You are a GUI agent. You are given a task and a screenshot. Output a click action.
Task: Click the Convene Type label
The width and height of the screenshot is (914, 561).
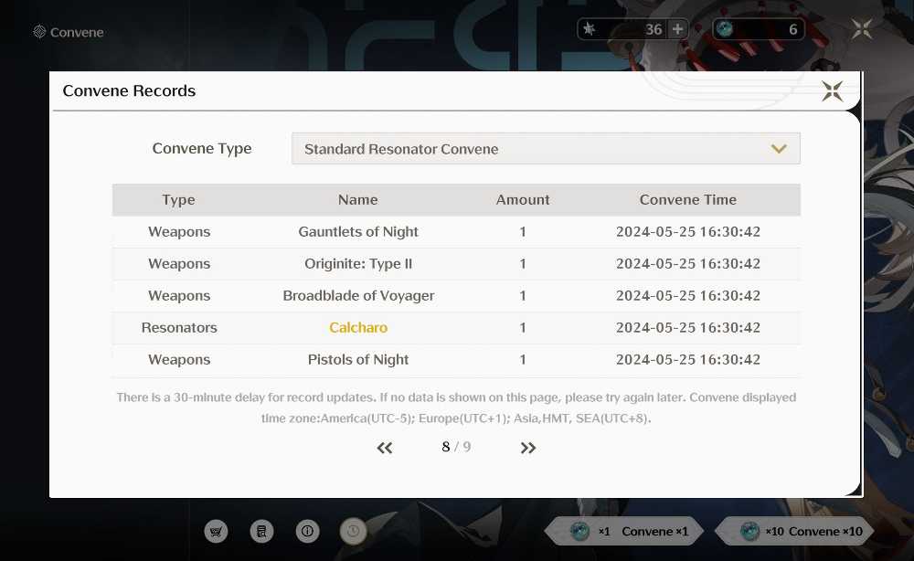(x=202, y=149)
